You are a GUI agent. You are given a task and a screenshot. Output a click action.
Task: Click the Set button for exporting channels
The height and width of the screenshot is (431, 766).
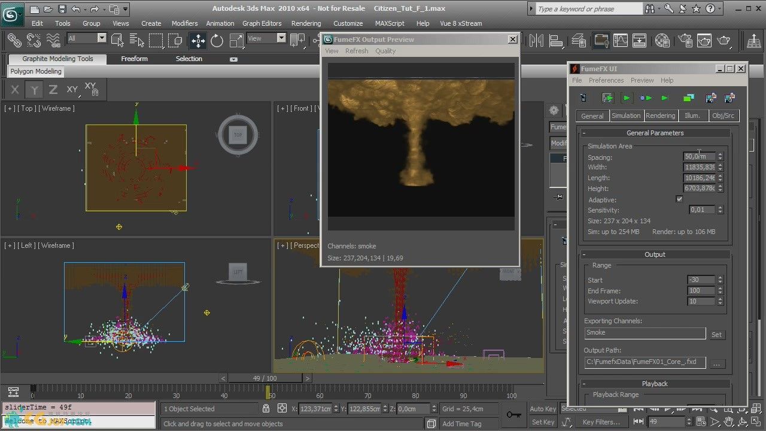716,335
